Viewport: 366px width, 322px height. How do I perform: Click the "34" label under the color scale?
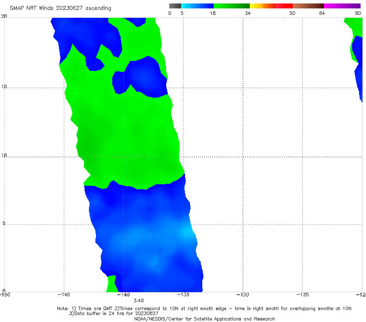[x=248, y=13]
